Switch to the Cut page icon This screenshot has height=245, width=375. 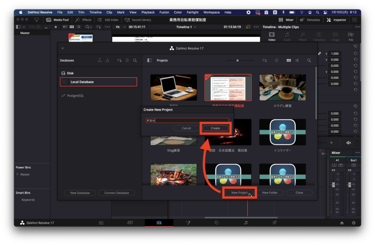[x=130, y=223]
